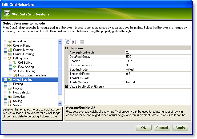Click the Alphabetical sort icon
The height and width of the screenshot is (139, 197).
tap(74, 42)
